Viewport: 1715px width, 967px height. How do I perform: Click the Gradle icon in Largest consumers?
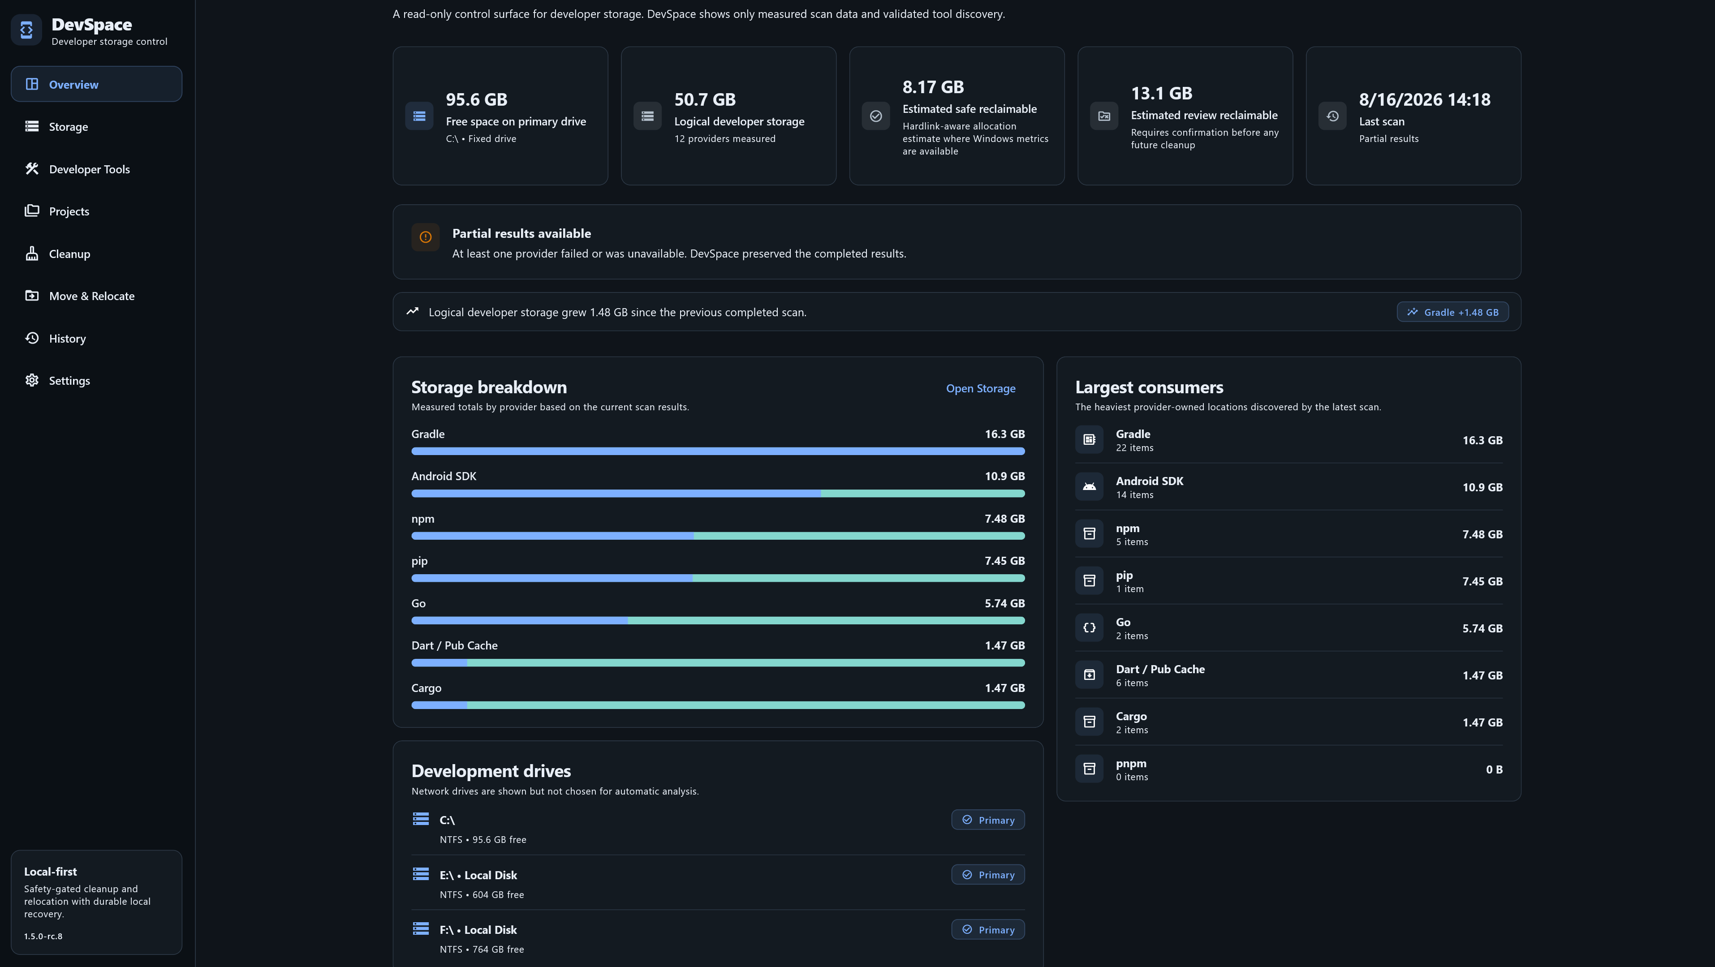point(1089,439)
